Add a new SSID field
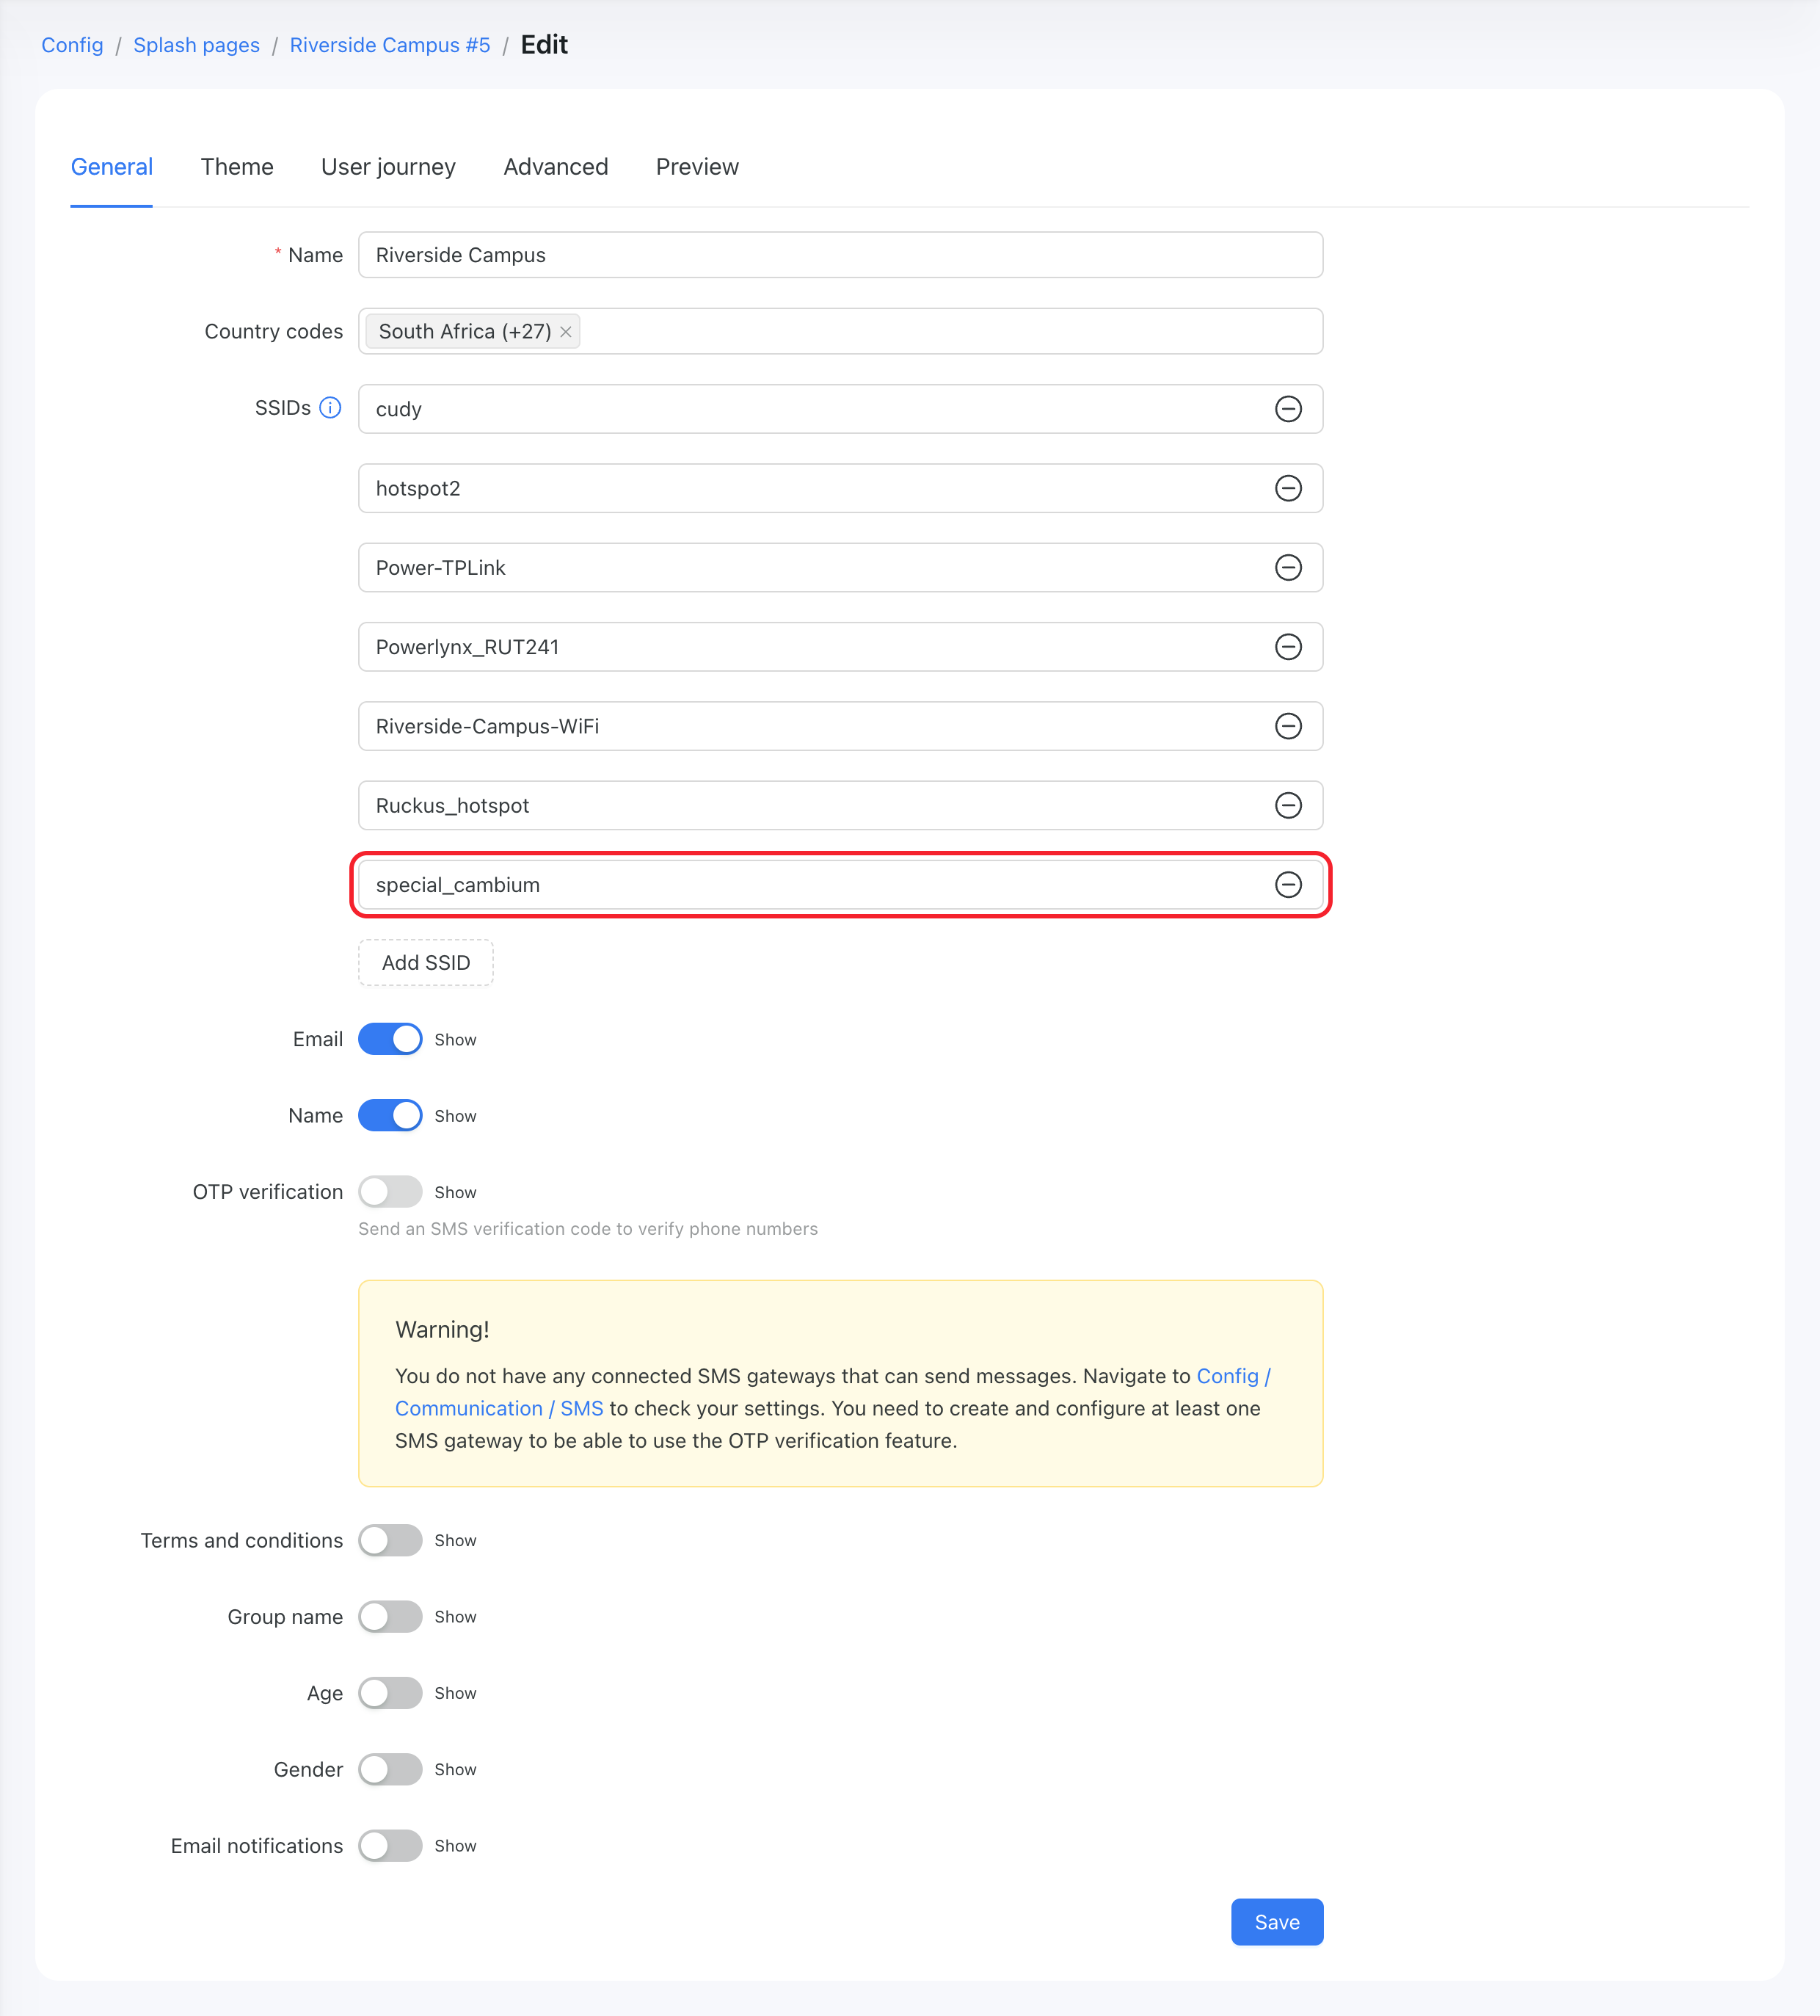The height and width of the screenshot is (2016, 1820). [426, 963]
